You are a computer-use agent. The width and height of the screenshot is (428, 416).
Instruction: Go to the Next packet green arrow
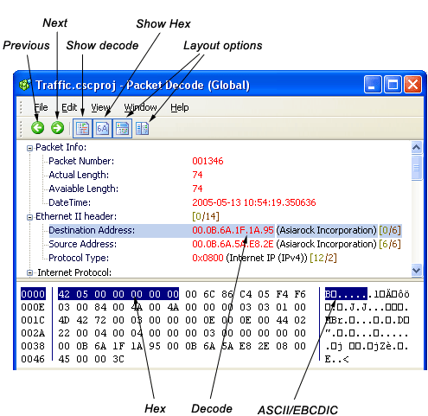point(57,128)
